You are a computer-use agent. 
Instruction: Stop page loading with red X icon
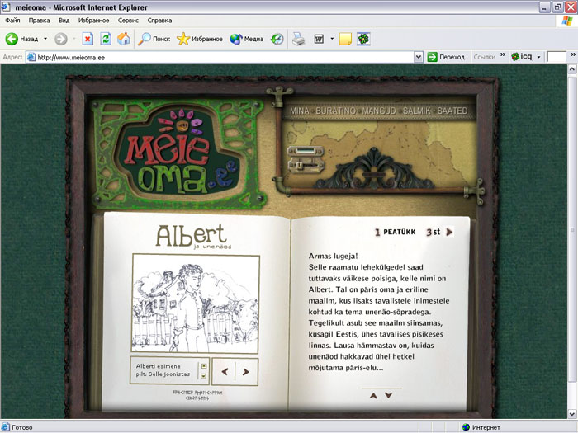[88, 39]
